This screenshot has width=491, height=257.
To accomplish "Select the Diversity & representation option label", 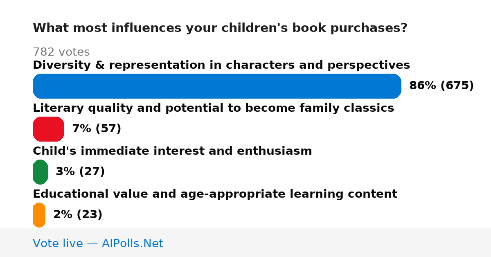I will click(x=221, y=65).
